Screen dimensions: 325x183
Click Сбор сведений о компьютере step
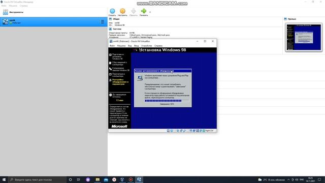120,64
